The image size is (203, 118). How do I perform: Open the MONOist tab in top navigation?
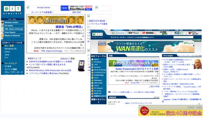[x=148, y=33]
